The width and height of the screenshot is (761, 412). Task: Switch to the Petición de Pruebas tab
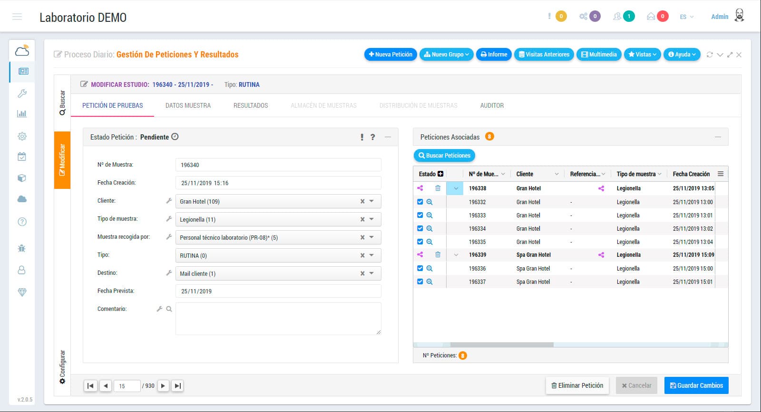click(x=112, y=105)
